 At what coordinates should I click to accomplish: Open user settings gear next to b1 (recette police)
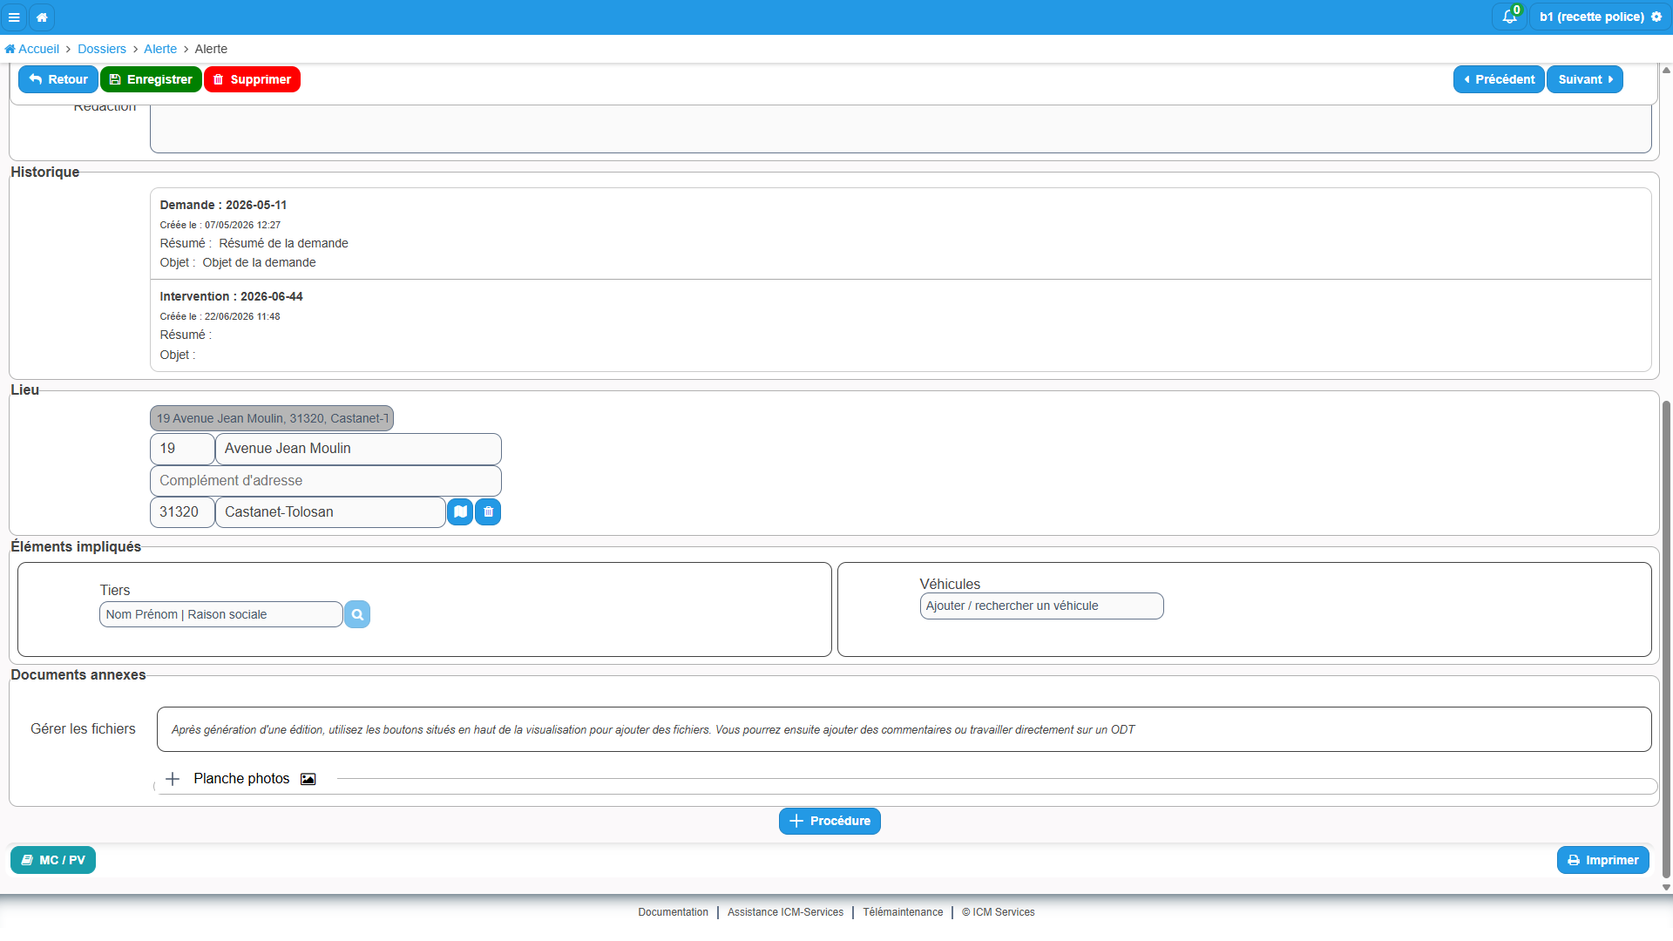[x=1656, y=17]
